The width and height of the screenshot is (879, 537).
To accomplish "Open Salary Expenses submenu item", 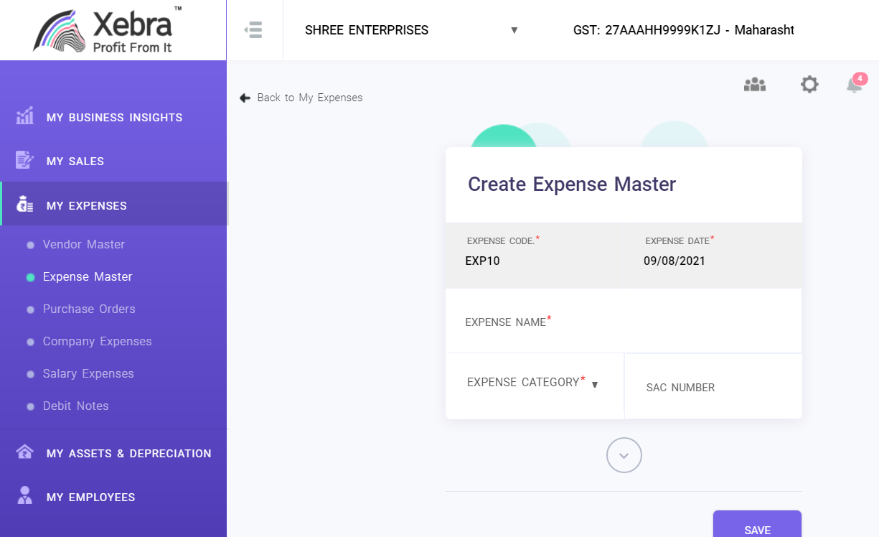I will 88,373.
